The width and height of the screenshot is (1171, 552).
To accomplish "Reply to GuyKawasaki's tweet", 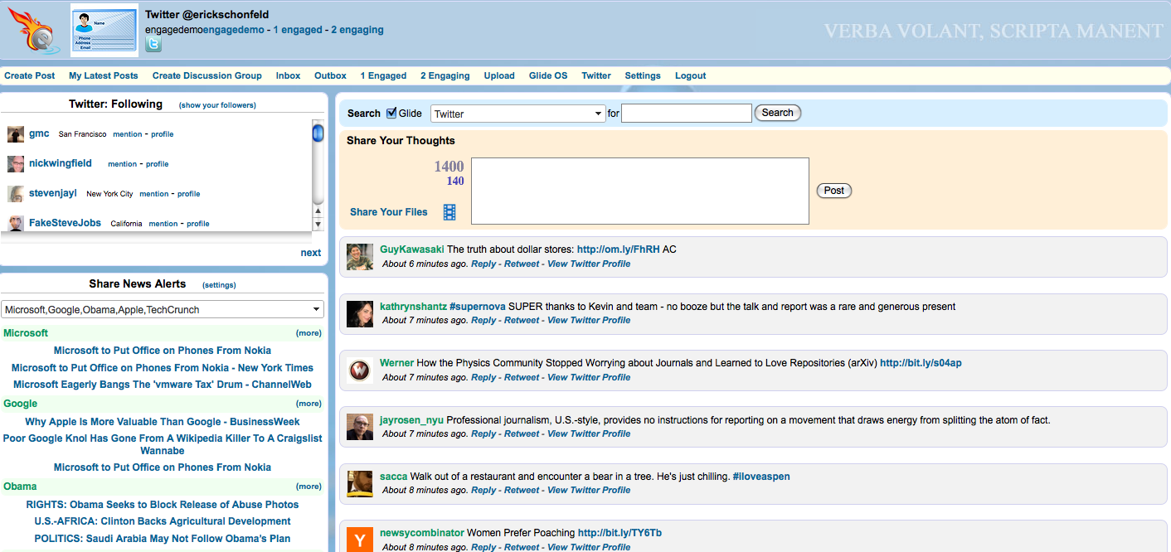I will click(x=483, y=264).
